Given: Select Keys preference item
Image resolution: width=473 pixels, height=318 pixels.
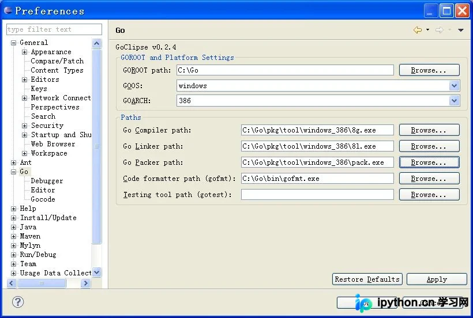Looking at the screenshot, I should click(x=39, y=89).
